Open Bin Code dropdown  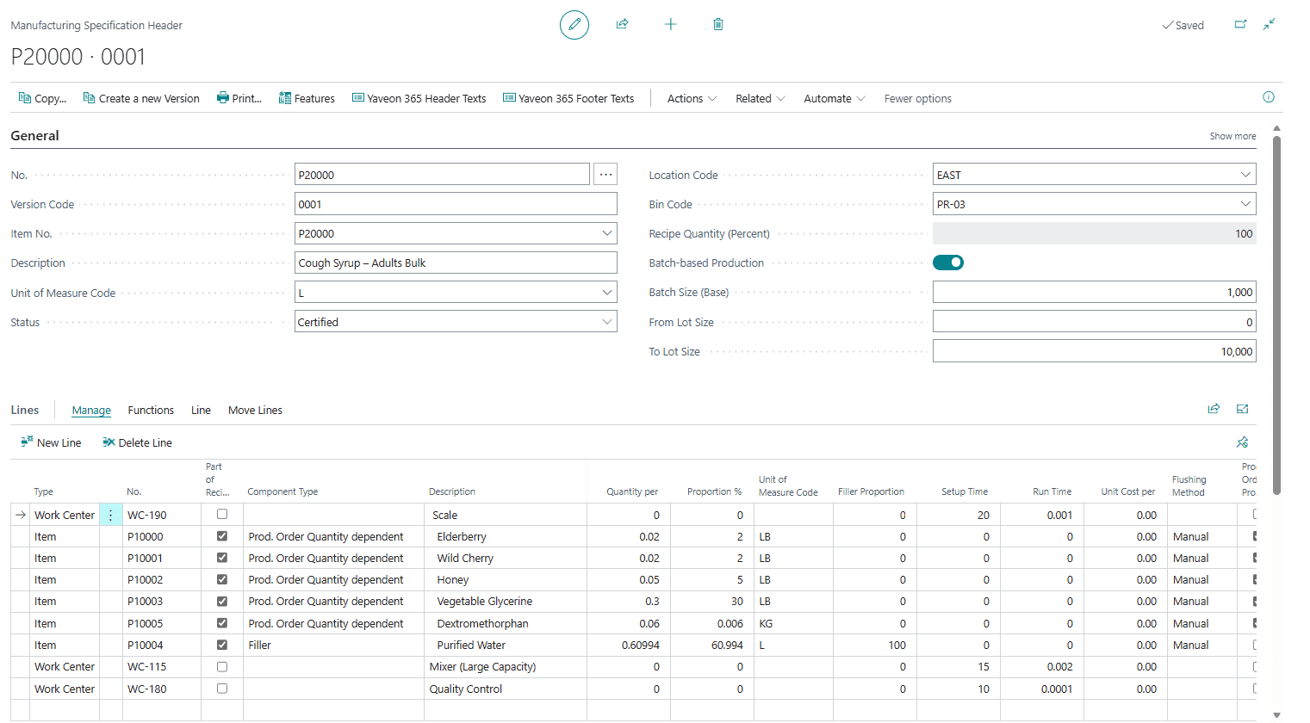(x=1245, y=204)
